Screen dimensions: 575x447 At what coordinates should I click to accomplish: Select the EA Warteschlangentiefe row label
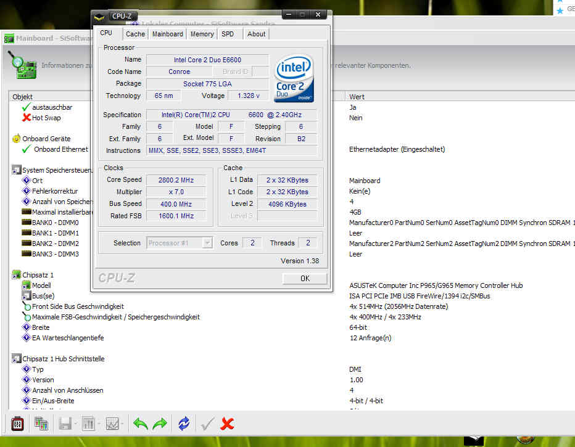point(68,338)
